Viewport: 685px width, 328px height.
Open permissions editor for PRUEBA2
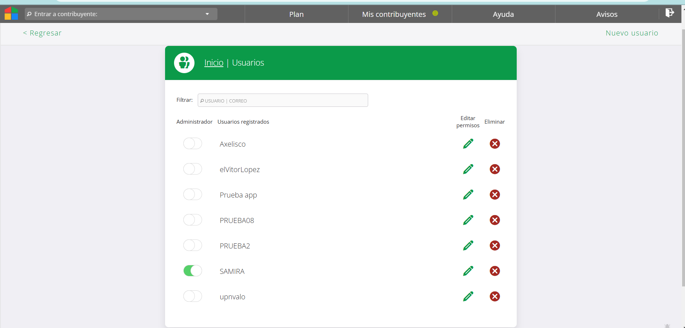[x=468, y=246]
